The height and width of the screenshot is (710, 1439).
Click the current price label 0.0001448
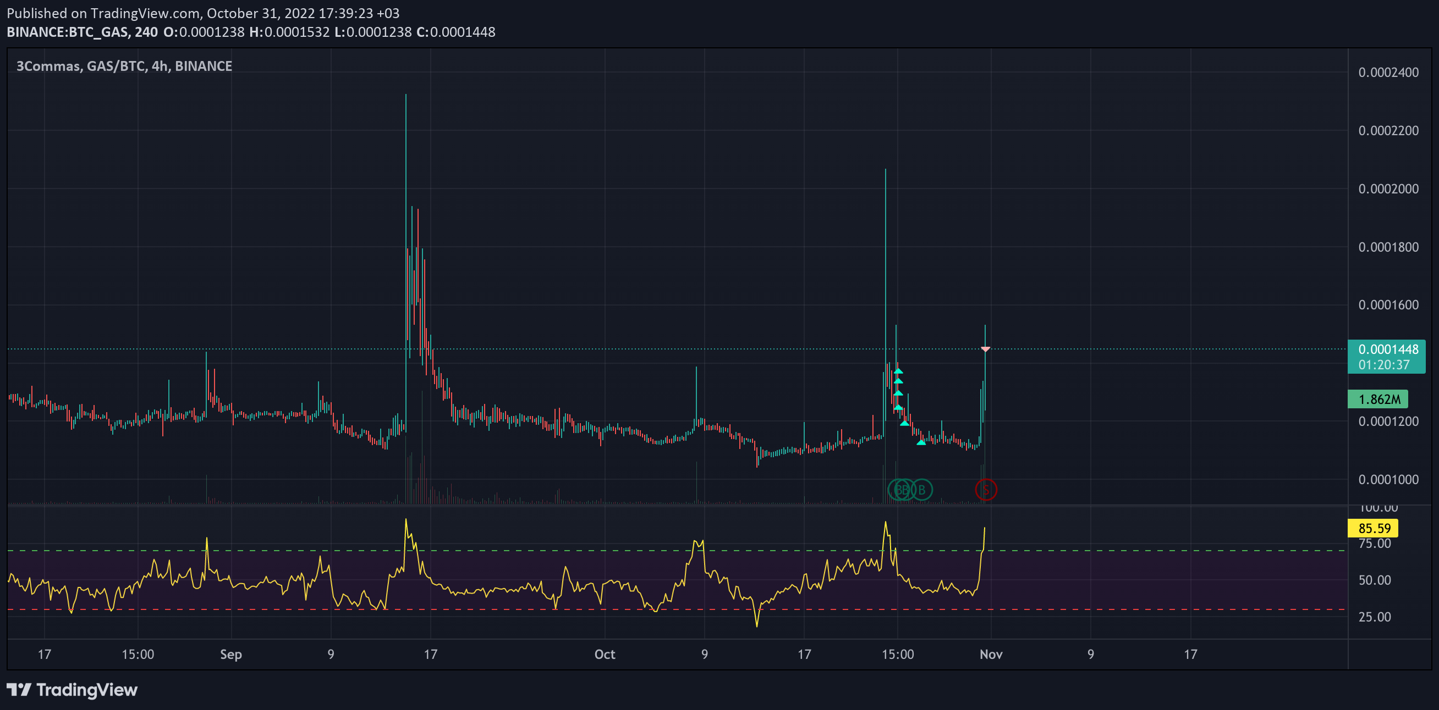(1388, 350)
